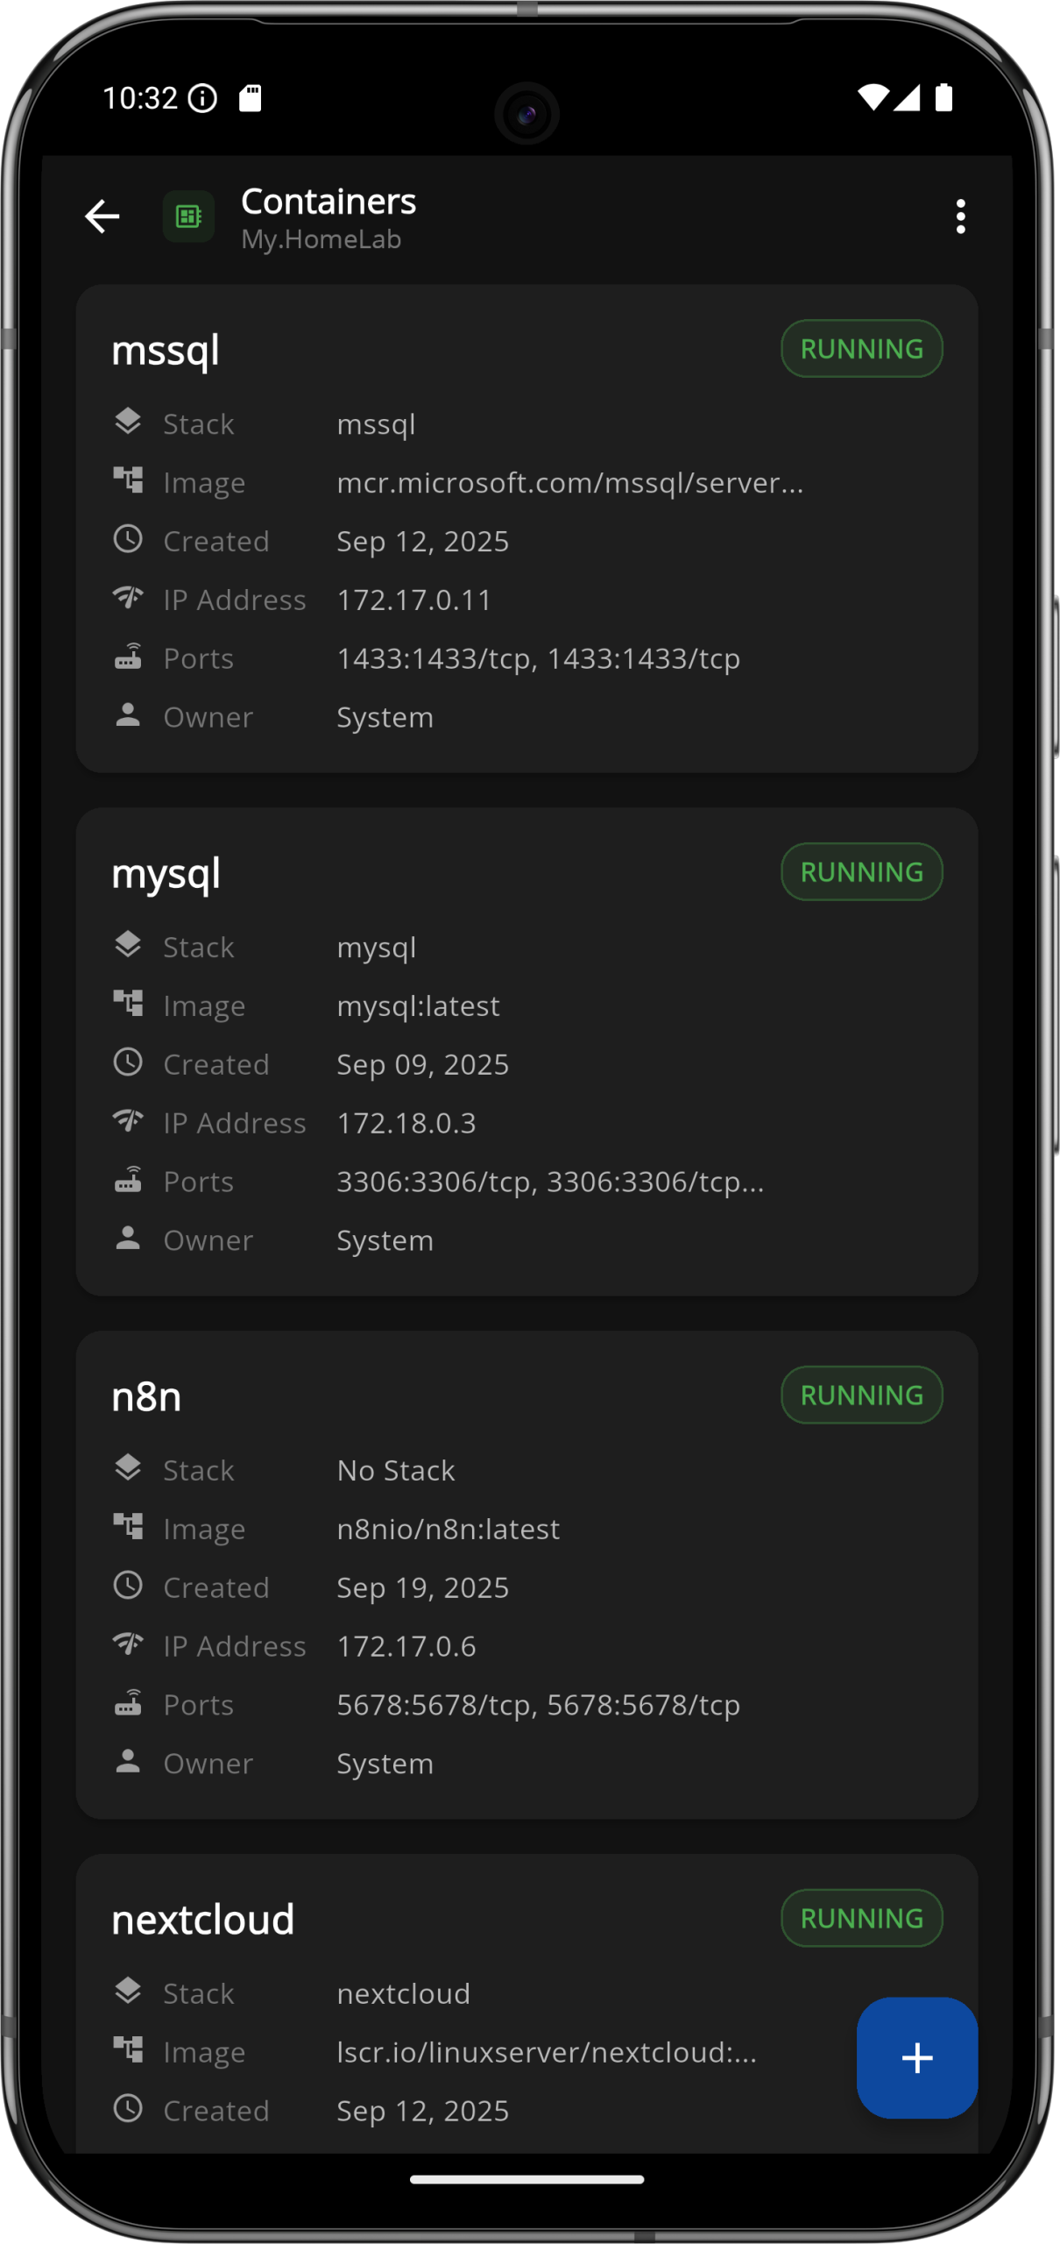Open the mssql container card
This screenshot has width=1060, height=2244.
166,351
